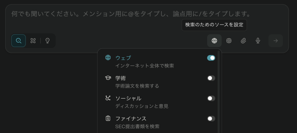Enable the 学術 source toggle
Image resolution: width=297 pixels, height=133 pixels.
[x=211, y=78]
